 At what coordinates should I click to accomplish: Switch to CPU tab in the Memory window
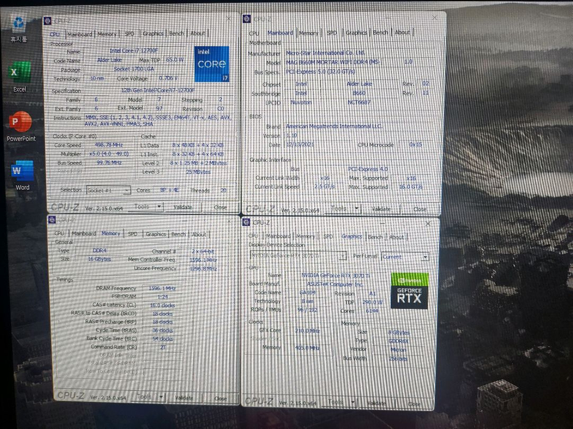[x=59, y=233]
